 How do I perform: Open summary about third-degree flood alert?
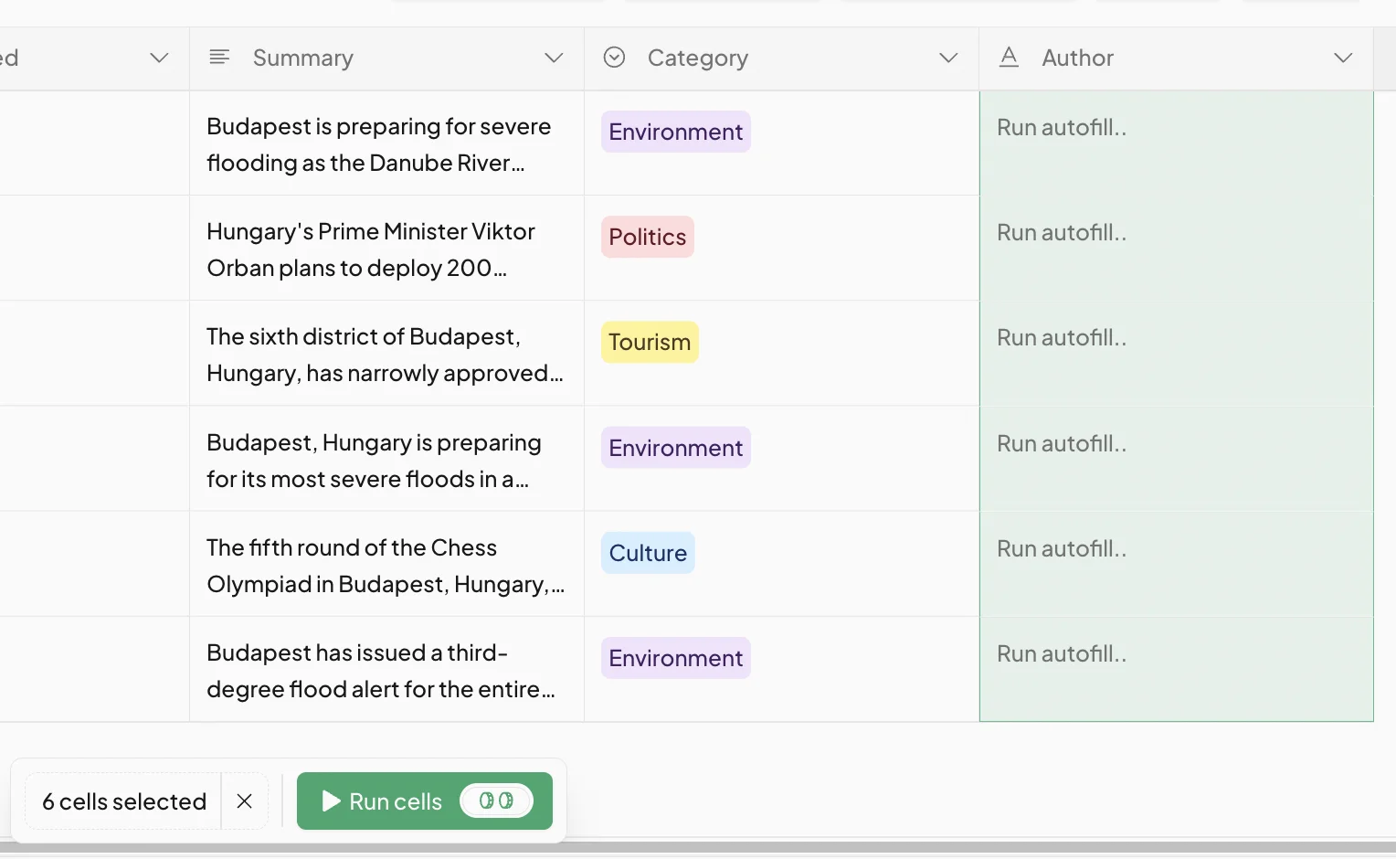(x=386, y=670)
